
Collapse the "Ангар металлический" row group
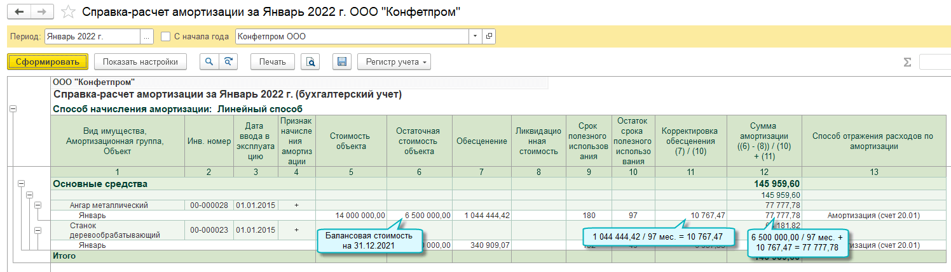[x=38, y=205]
